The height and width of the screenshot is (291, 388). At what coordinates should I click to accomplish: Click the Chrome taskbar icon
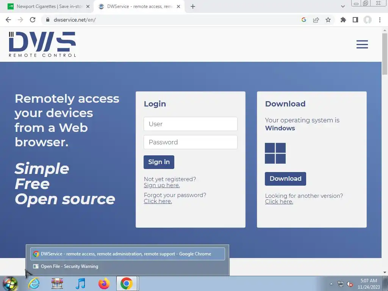pos(127,283)
